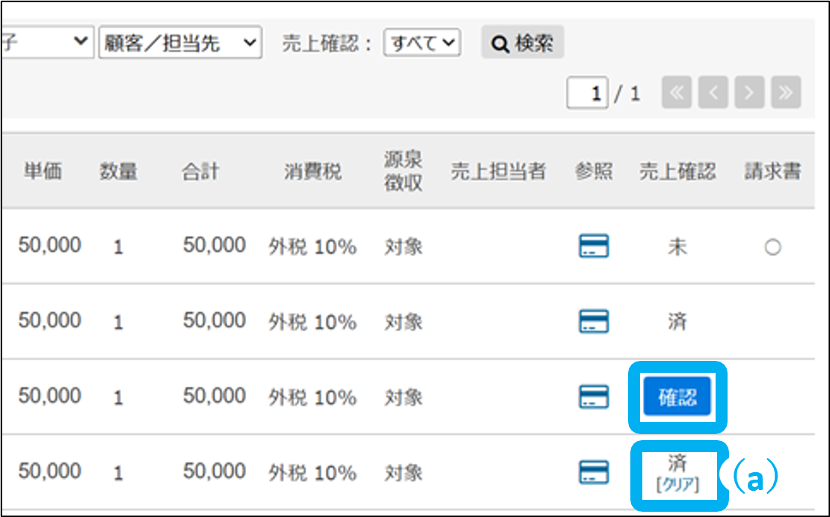Image resolution: width=830 pixels, height=517 pixels.
Task: Go to next page arrow
Action: click(749, 93)
